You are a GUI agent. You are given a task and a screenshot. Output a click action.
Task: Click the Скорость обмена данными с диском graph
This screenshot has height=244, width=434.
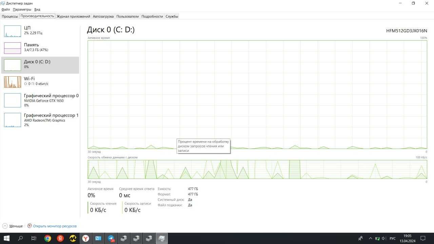(x=257, y=169)
